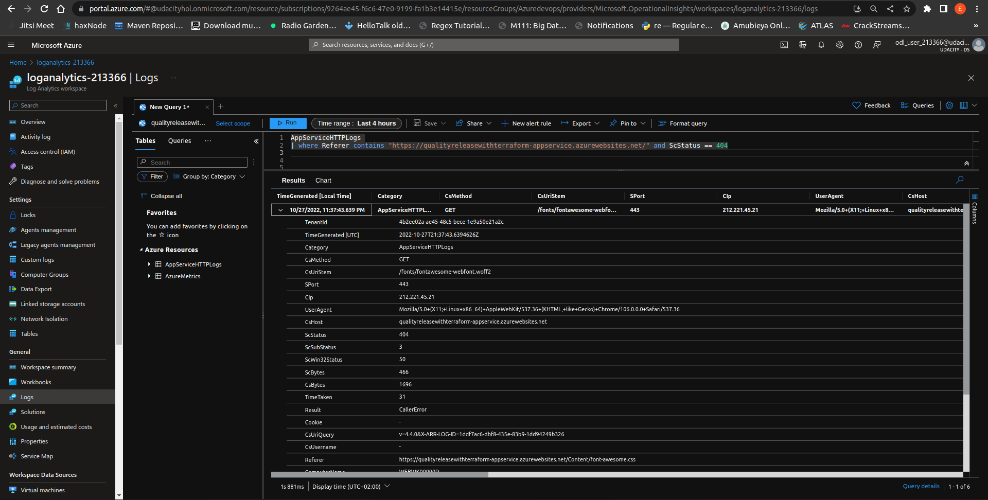Open the Save dropdown
This screenshot has width=988, height=500.
pos(430,123)
